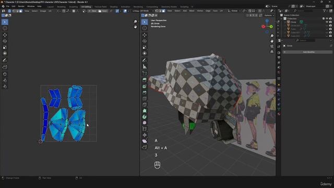Select the UV Pinch sculpt tool
334x188 pixels.
click(x=5, y=86)
